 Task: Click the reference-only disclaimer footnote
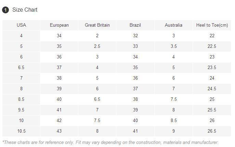click(110, 142)
